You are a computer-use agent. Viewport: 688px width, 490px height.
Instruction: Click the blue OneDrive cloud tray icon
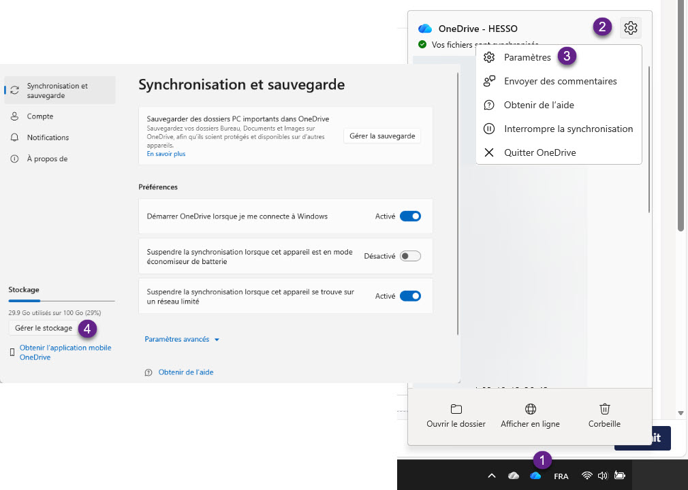535,476
